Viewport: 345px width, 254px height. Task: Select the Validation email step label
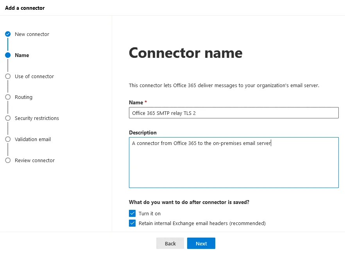[33, 139]
